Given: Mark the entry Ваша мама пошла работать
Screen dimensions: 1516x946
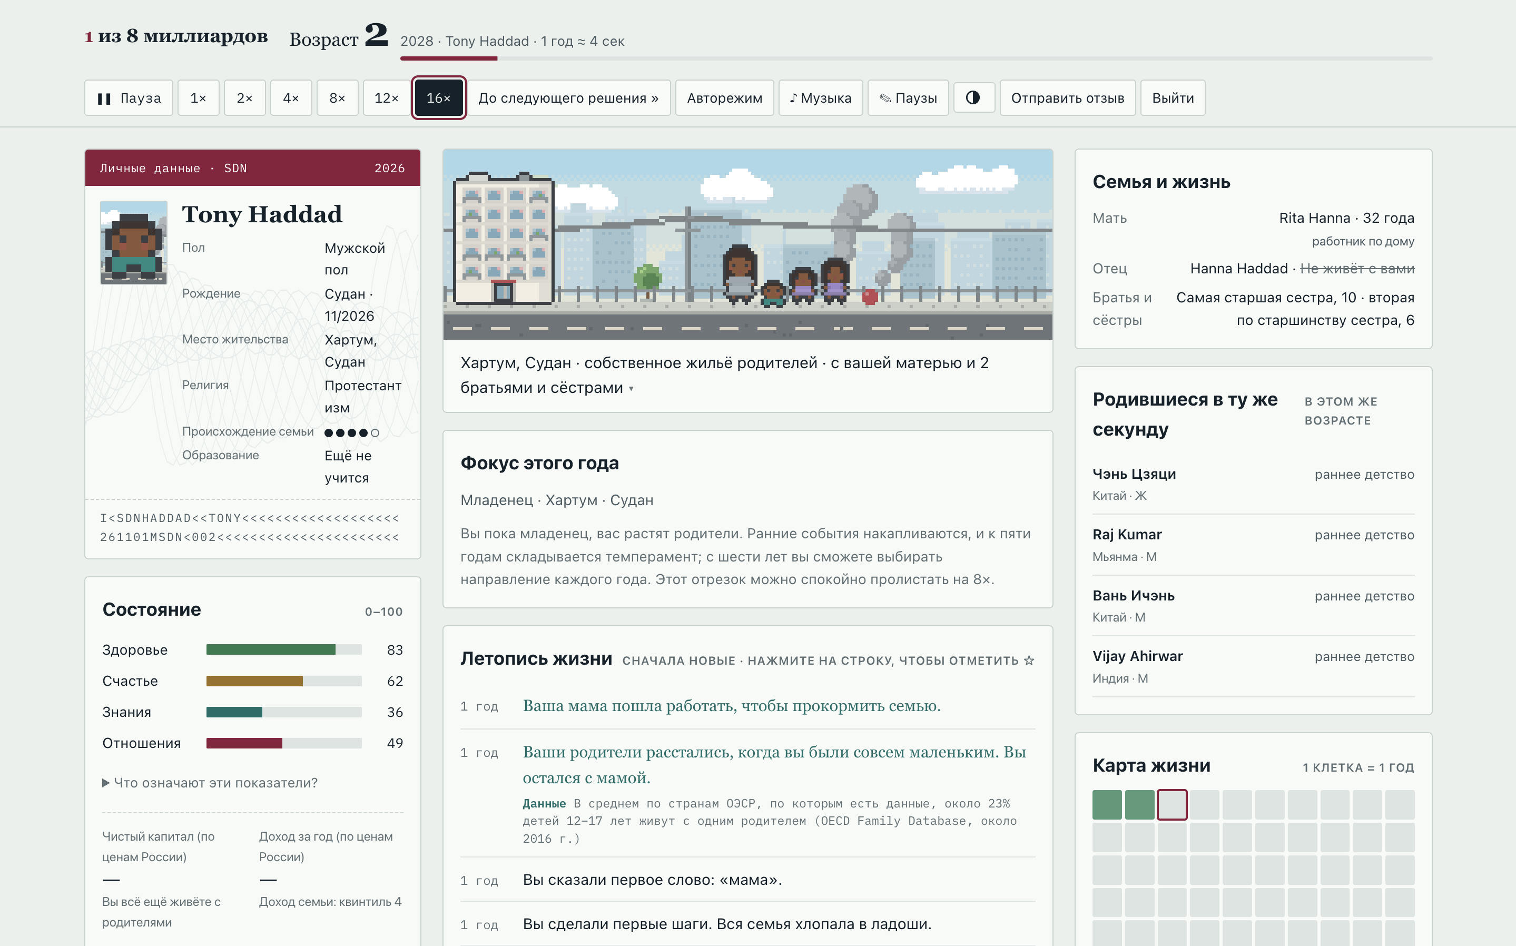Looking at the screenshot, I should coord(747,706).
